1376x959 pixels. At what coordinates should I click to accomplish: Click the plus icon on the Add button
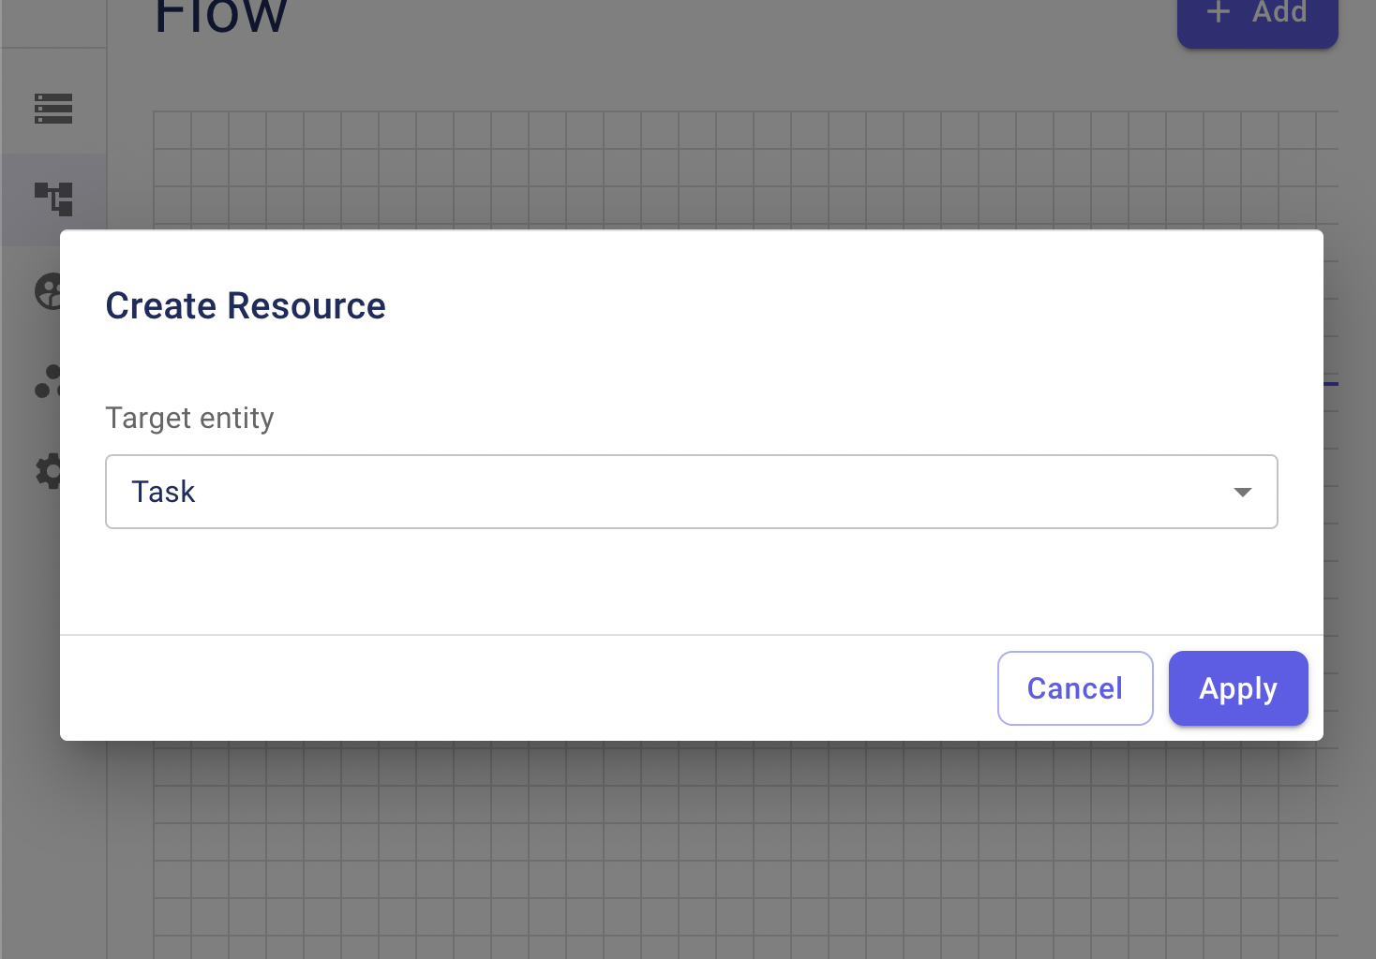tap(1218, 12)
